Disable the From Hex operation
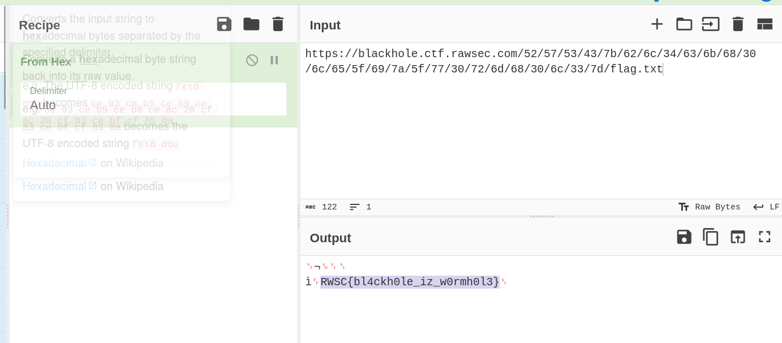The image size is (782, 343). (x=252, y=60)
